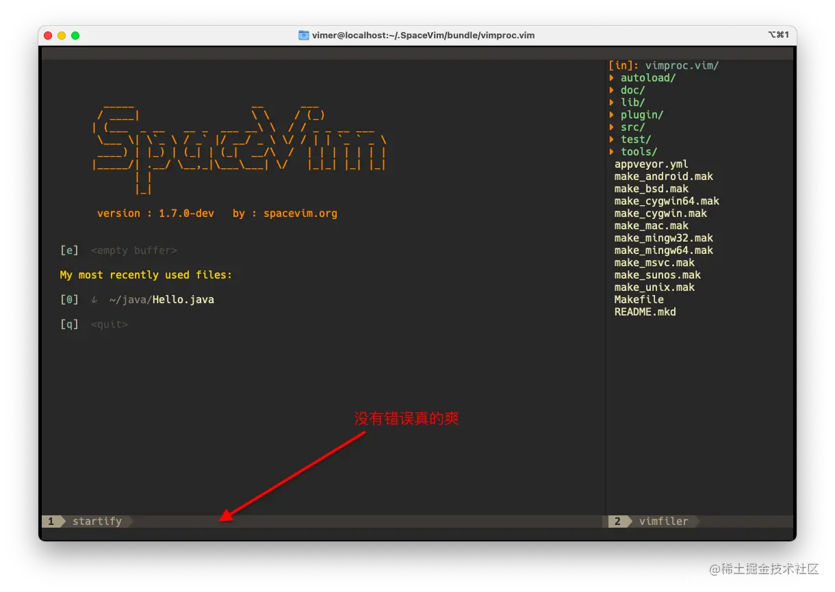The image size is (835, 592).
Task: Expand the test/ folder arrow
Action: coord(611,140)
